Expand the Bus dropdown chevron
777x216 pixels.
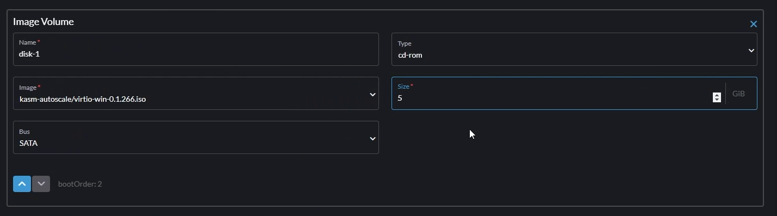pyautogui.click(x=372, y=138)
